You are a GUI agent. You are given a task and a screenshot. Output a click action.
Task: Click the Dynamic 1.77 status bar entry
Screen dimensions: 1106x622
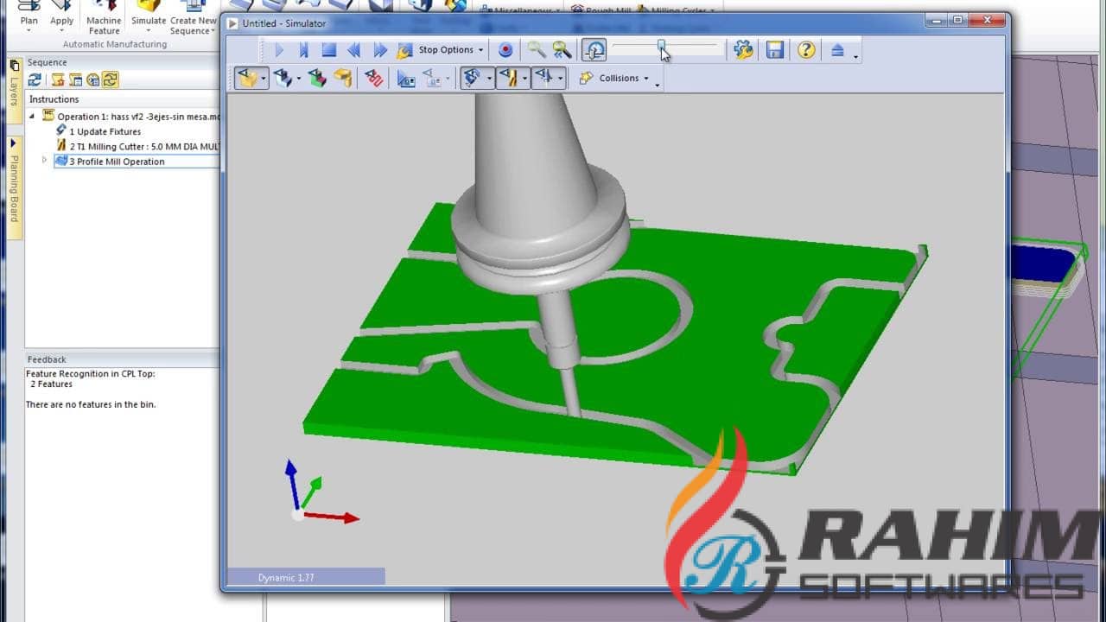[x=306, y=577]
